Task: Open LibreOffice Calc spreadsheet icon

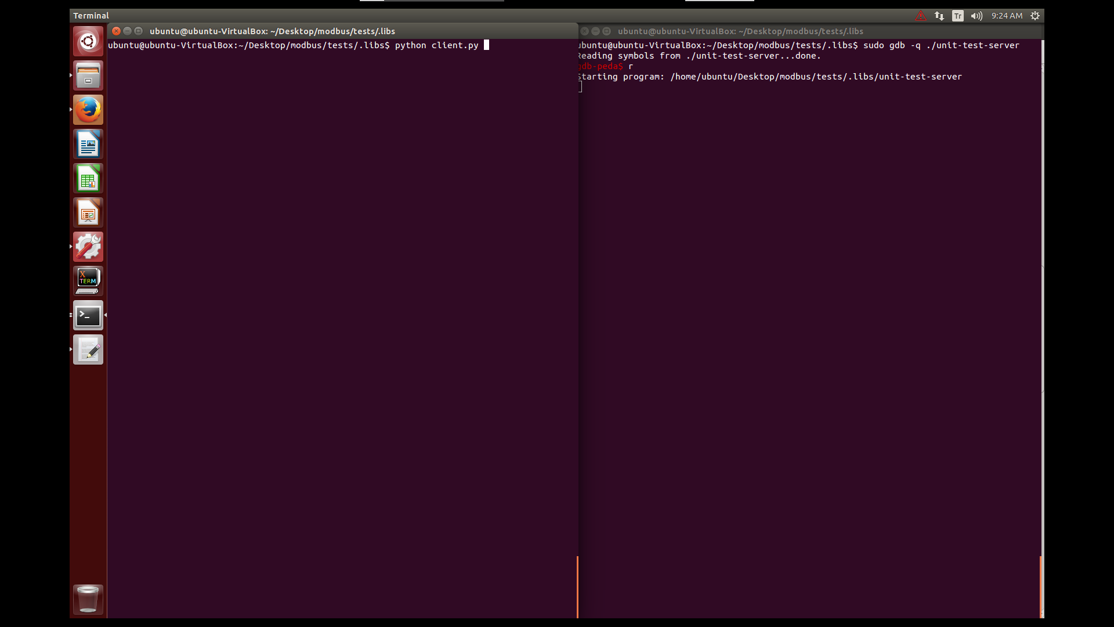Action: point(88,178)
